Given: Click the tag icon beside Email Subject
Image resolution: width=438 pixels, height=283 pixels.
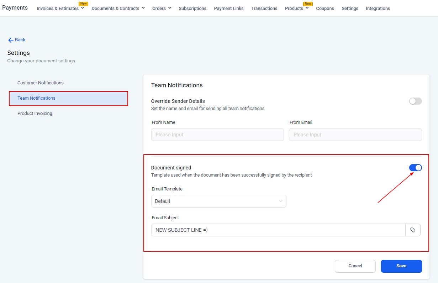Looking at the screenshot, I should pyautogui.click(x=413, y=230).
